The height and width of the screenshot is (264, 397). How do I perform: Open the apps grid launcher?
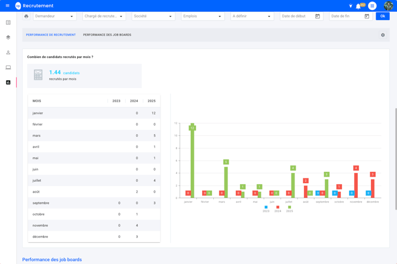(x=372, y=6)
